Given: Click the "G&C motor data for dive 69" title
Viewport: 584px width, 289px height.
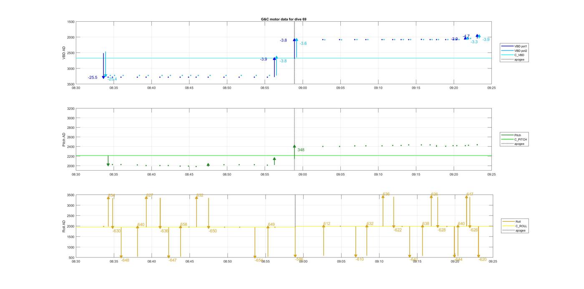Looking at the screenshot, I should (x=283, y=19).
